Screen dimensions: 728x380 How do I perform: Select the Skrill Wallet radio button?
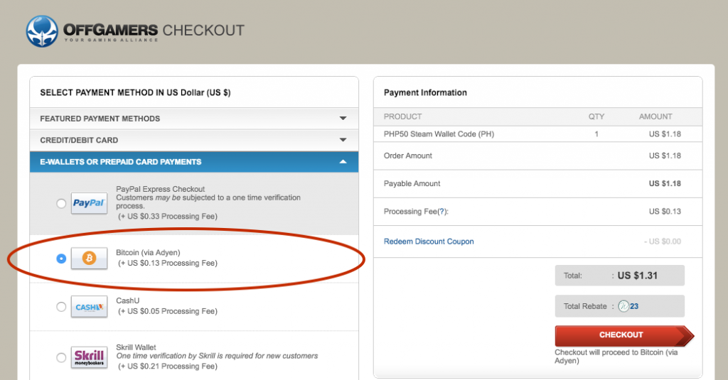coord(61,357)
